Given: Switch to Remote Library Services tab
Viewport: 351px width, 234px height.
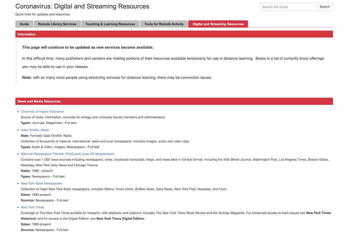Looking at the screenshot, I should pos(57,24).
